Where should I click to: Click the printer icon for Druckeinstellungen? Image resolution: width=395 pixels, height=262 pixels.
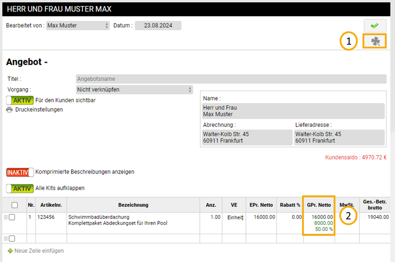coord(10,110)
